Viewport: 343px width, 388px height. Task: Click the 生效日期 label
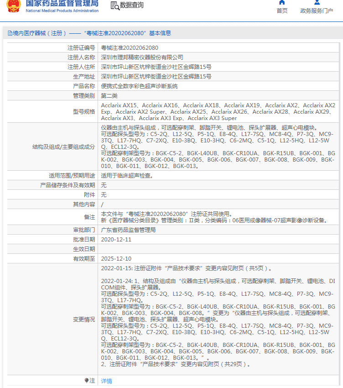click(84, 249)
